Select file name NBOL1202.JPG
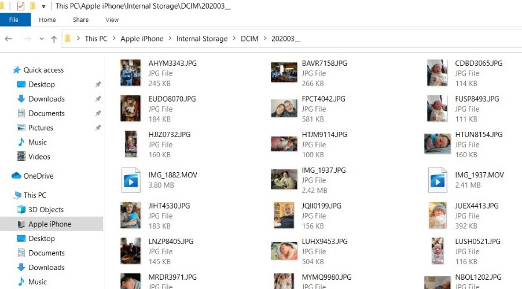This screenshot has width=522, height=289. click(x=479, y=277)
